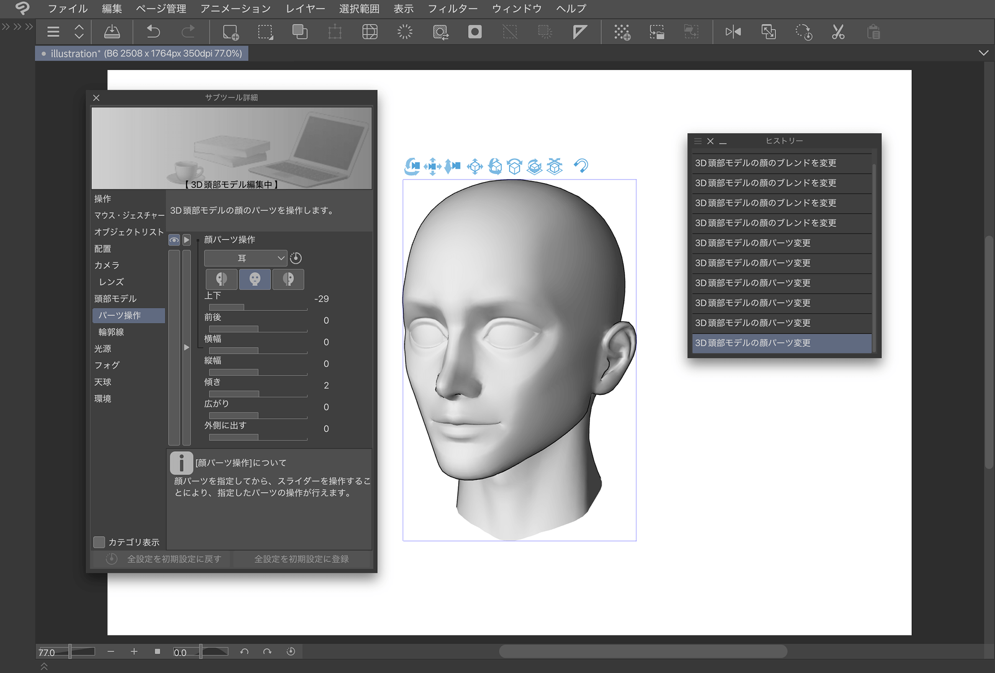Click the rotate-right icon in the bottom bar

coord(267,652)
